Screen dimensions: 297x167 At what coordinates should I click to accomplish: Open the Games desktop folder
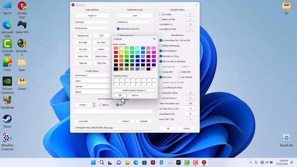coord(22,83)
